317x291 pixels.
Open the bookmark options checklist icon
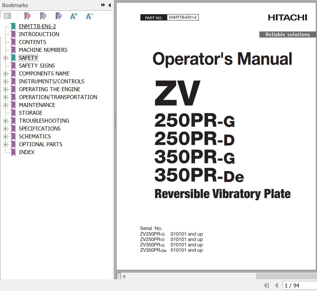click(8, 16)
